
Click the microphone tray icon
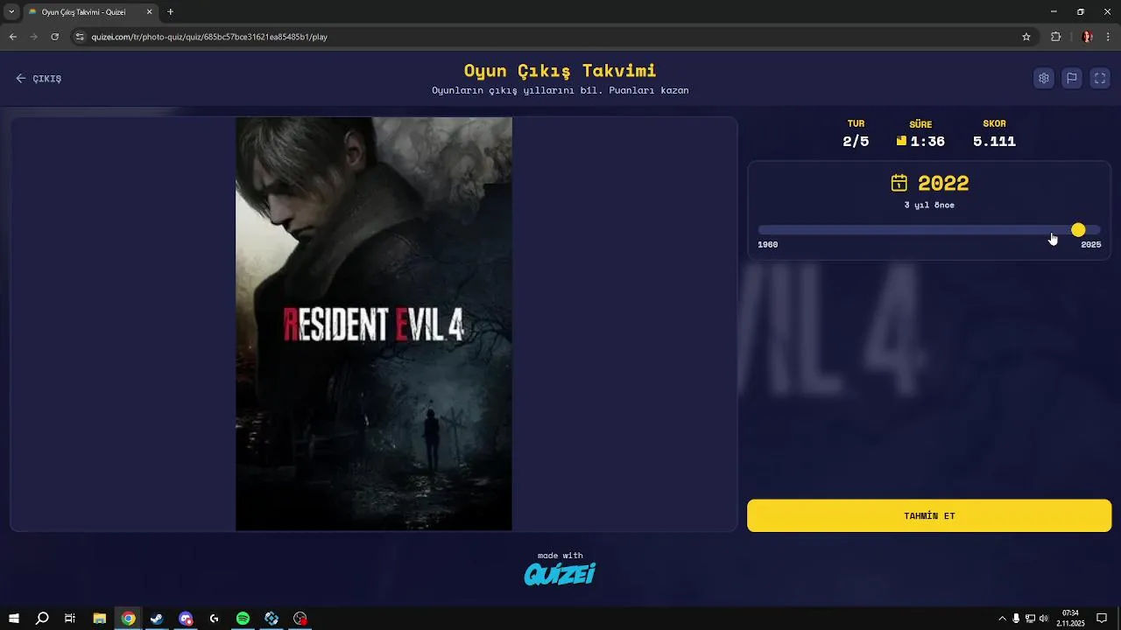[1016, 619]
